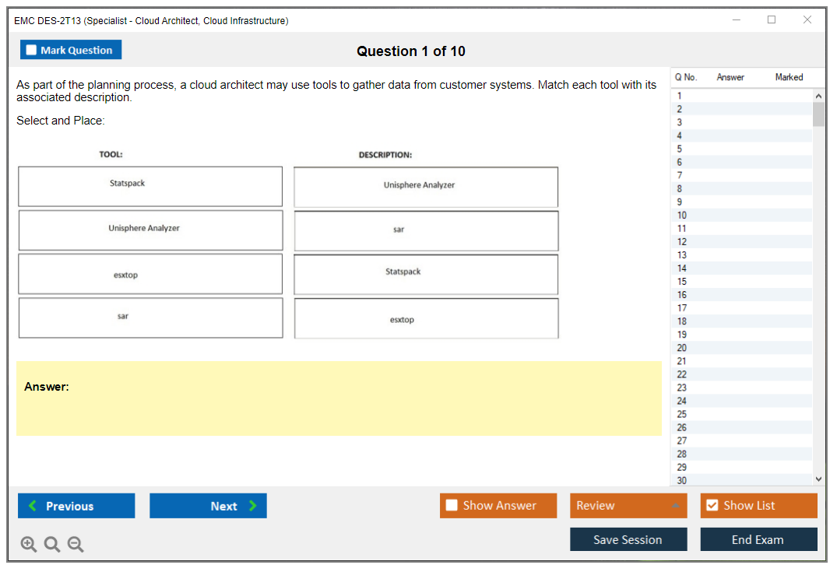
Task: Click the green right arrow on Next
Action: pyautogui.click(x=253, y=506)
